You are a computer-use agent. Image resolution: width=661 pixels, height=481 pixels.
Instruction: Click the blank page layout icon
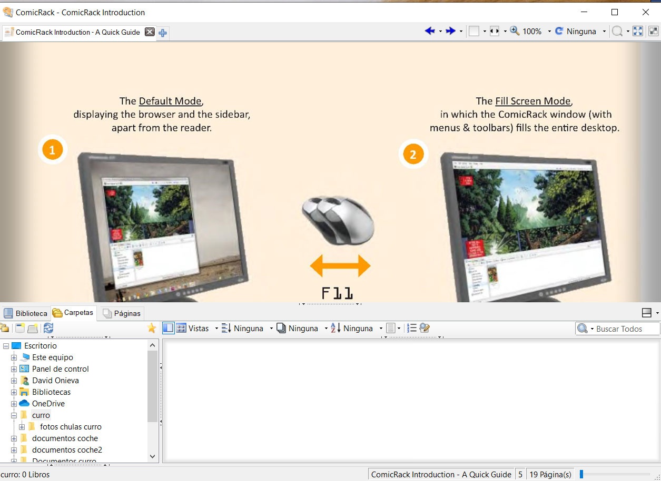coord(474,32)
